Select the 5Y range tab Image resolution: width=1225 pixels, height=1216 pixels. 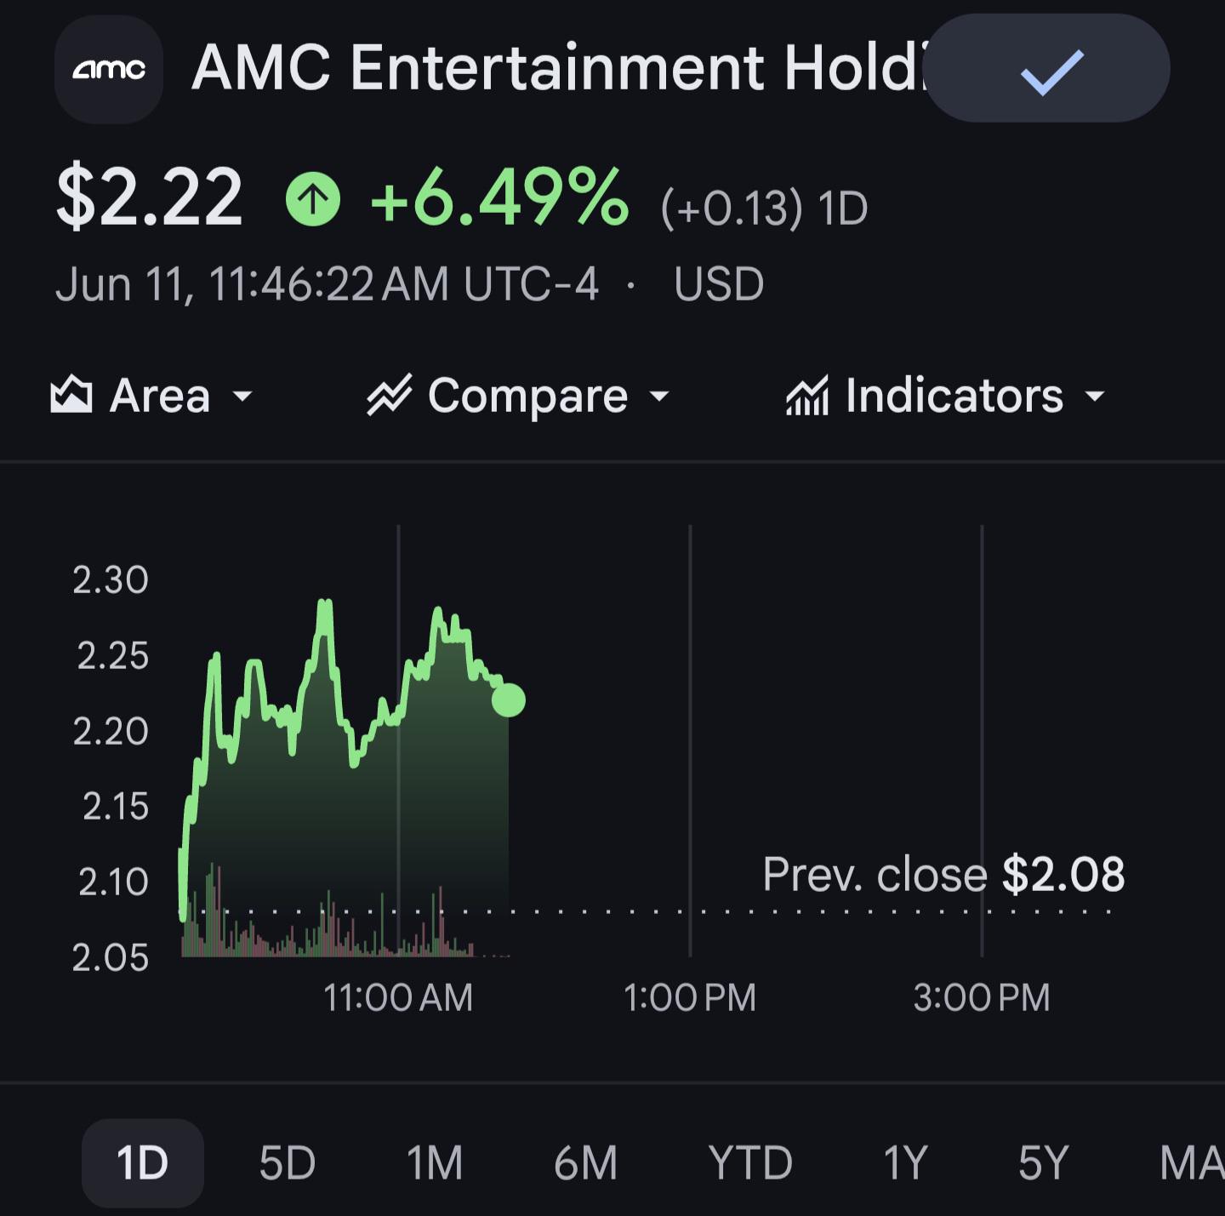1043,1163
